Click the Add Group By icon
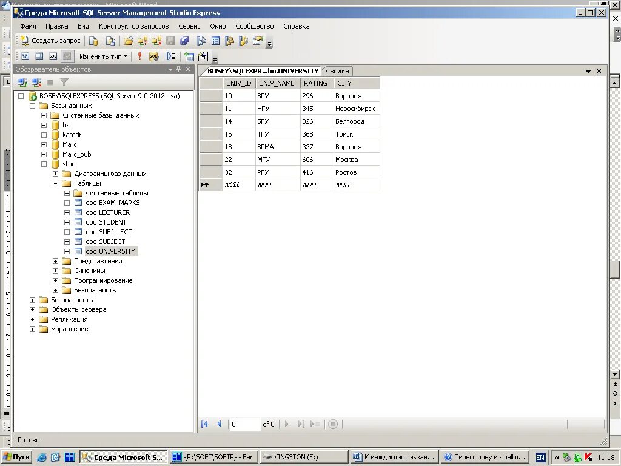 coord(171,56)
